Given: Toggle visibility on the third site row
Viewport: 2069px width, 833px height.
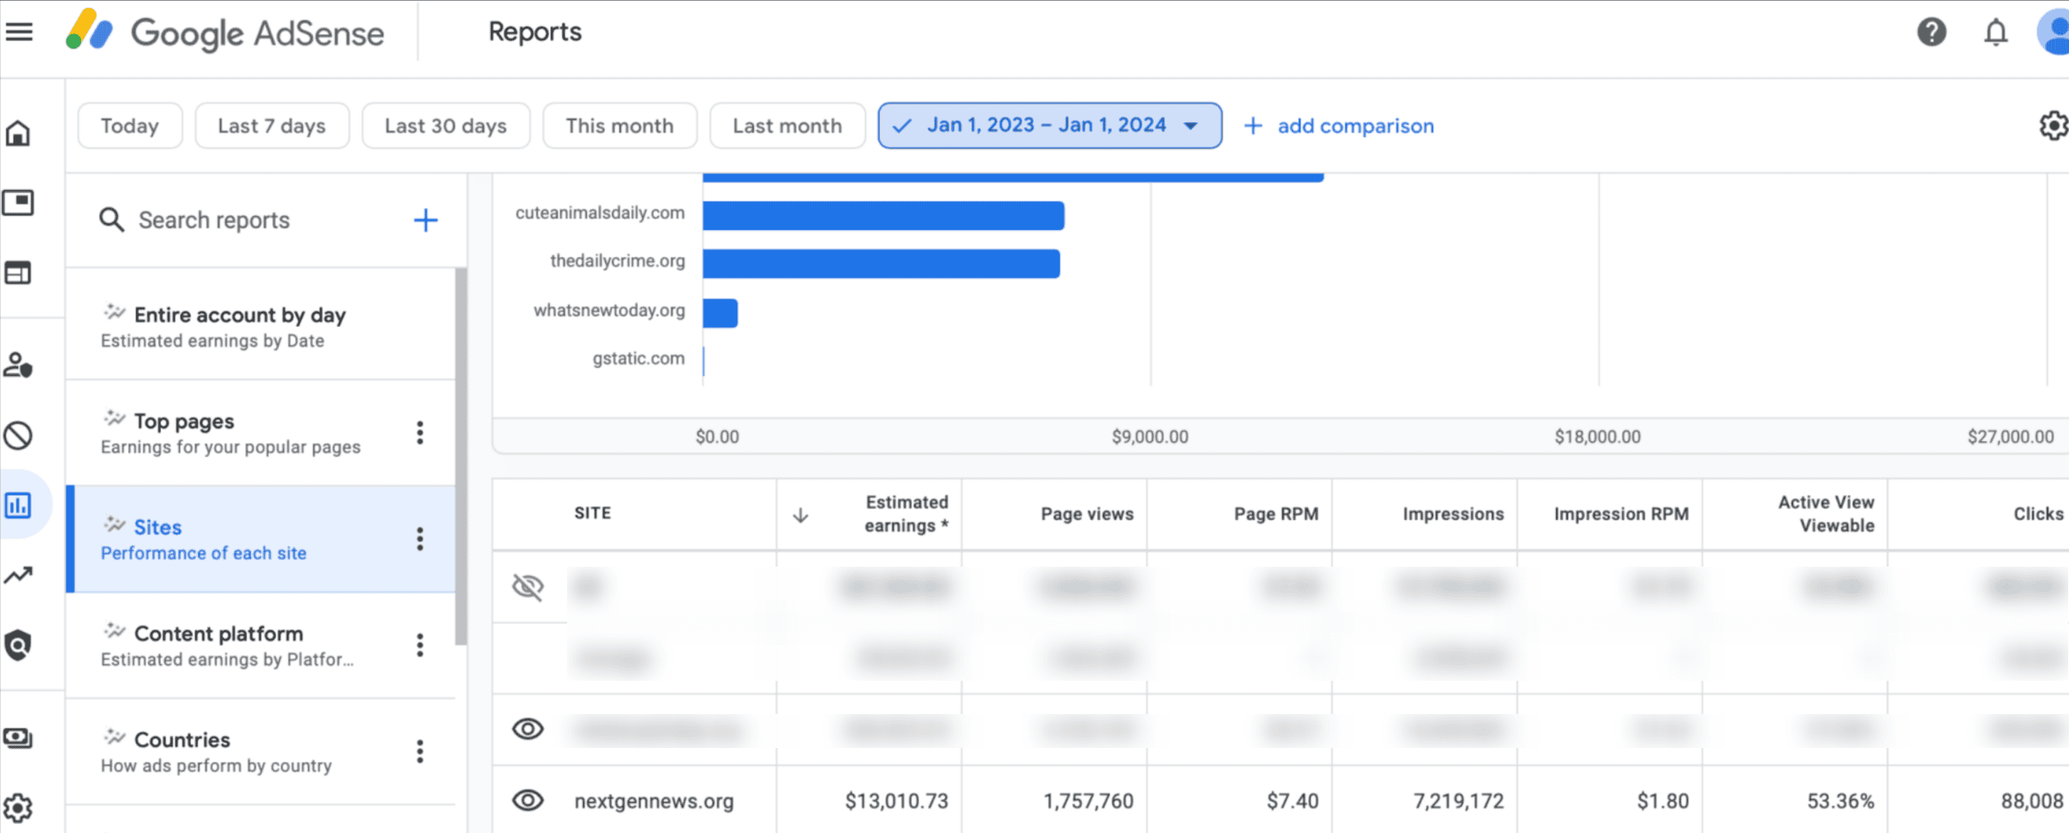Looking at the screenshot, I should coord(527,729).
